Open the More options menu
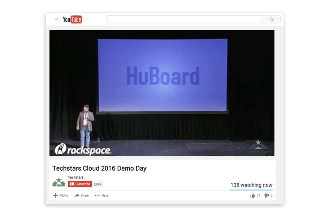This screenshot has height=218, width=325. pos(101,195)
